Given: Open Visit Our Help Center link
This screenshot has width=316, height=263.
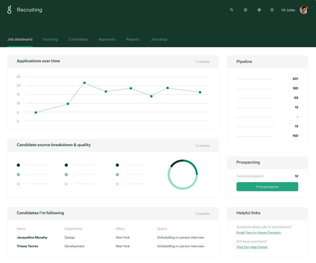Looking at the screenshot, I should point(252,247).
